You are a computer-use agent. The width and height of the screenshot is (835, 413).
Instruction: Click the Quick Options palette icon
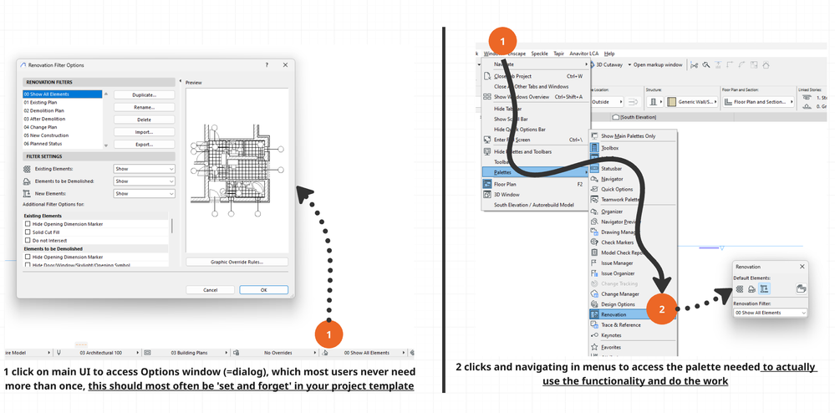tap(595, 189)
